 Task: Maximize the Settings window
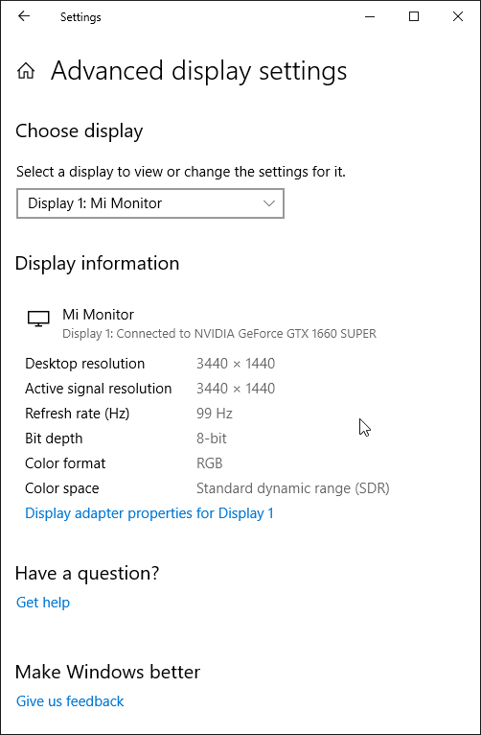coord(414,17)
